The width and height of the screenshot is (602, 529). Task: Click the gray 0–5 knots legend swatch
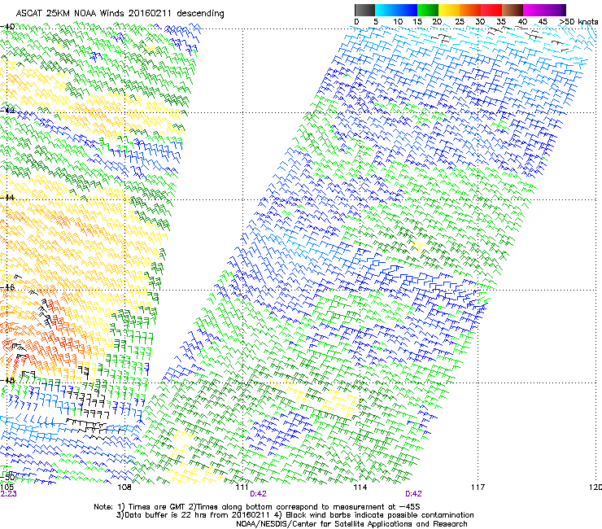coord(364,10)
